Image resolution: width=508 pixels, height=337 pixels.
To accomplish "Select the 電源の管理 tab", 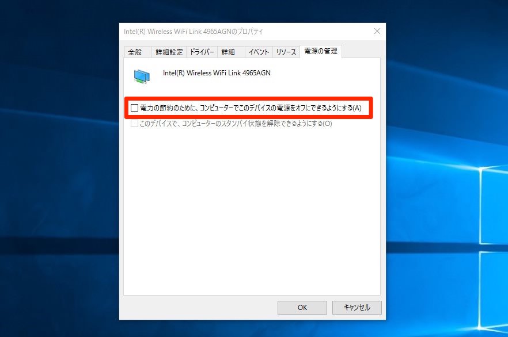I will tap(321, 51).
